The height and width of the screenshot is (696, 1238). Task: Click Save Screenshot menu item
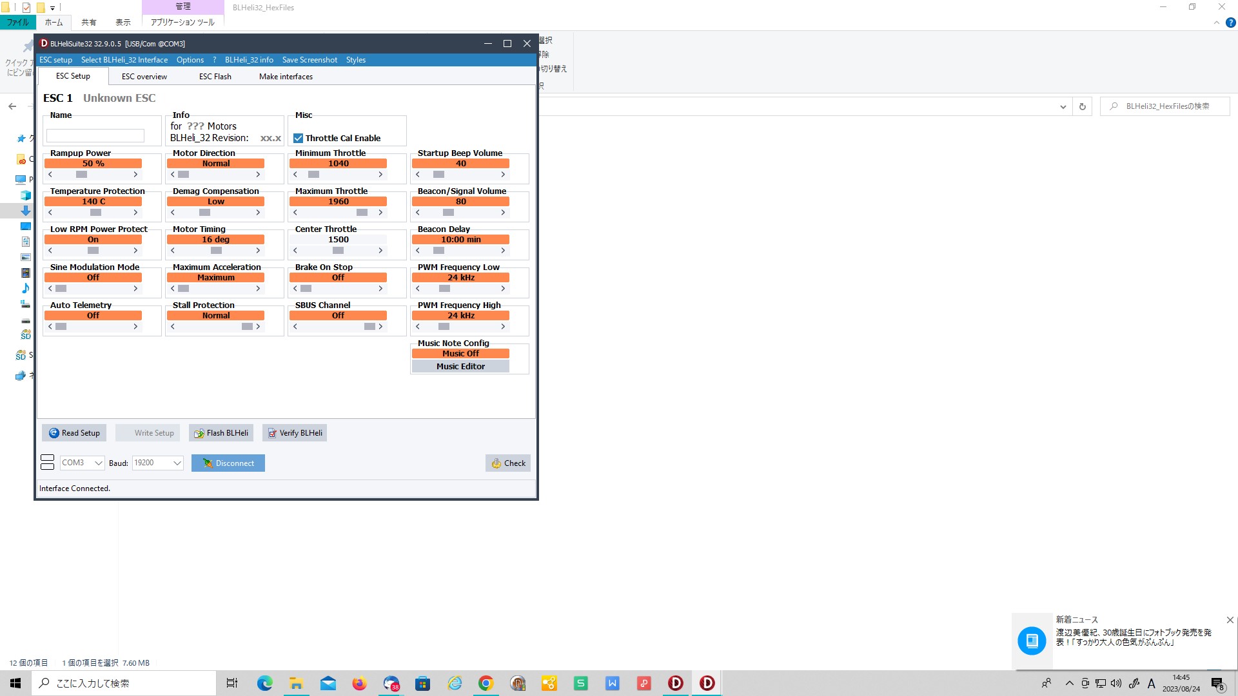(x=309, y=60)
